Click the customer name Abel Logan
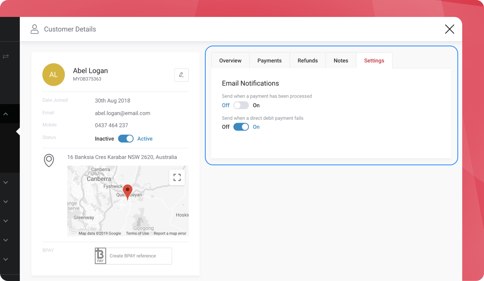Image resolution: width=484 pixels, height=281 pixels. click(x=90, y=71)
